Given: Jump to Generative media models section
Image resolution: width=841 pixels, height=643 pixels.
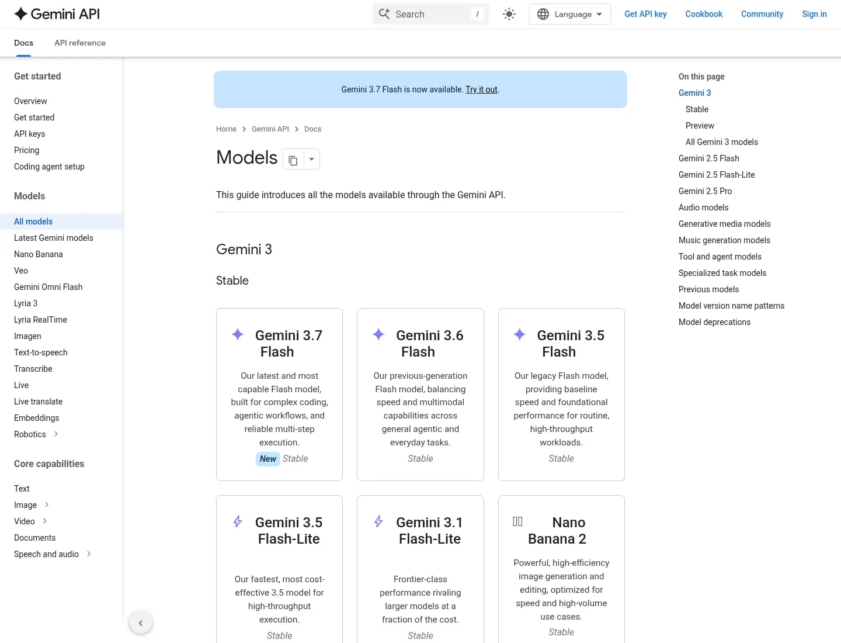Looking at the screenshot, I should pyautogui.click(x=724, y=224).
